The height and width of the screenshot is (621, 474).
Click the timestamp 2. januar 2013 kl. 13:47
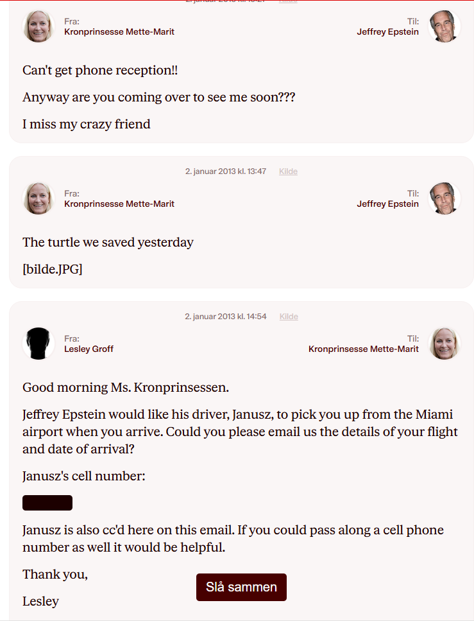(226, 171)
